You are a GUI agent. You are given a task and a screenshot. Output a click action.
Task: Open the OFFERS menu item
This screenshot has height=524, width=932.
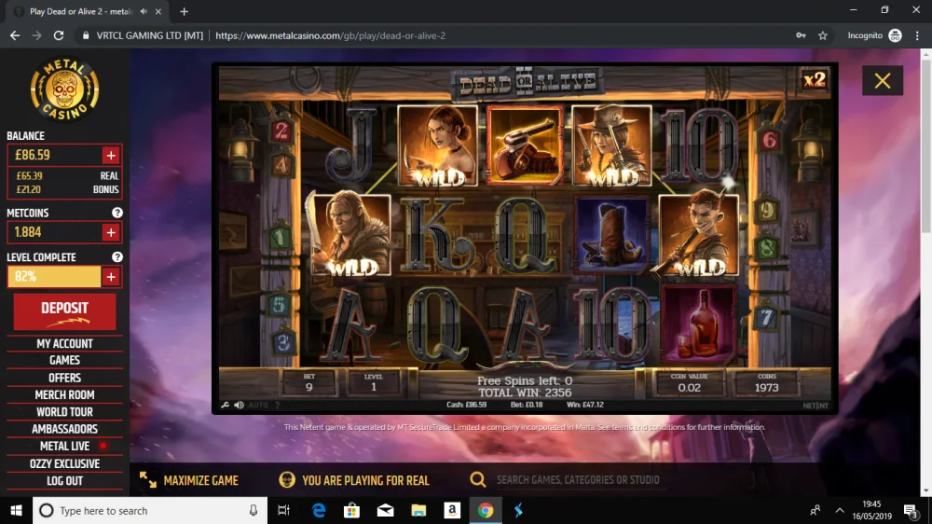(65, 378)
